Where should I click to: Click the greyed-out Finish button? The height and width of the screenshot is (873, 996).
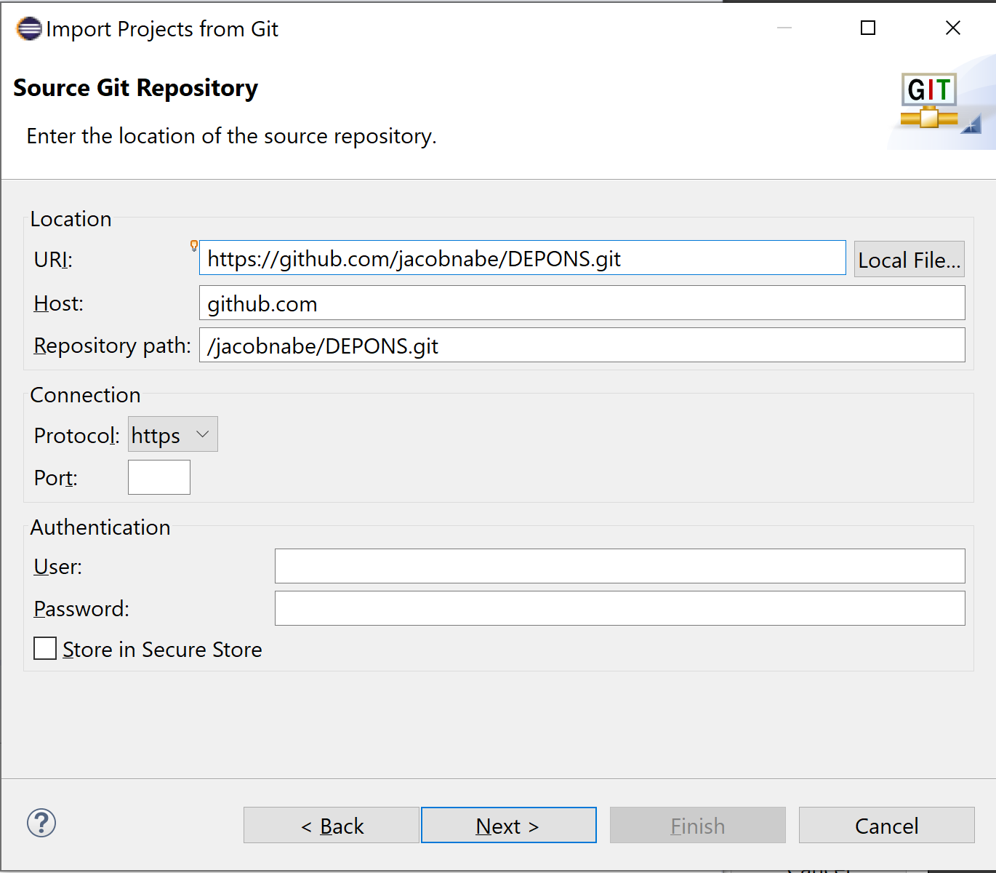click(698, 825)
